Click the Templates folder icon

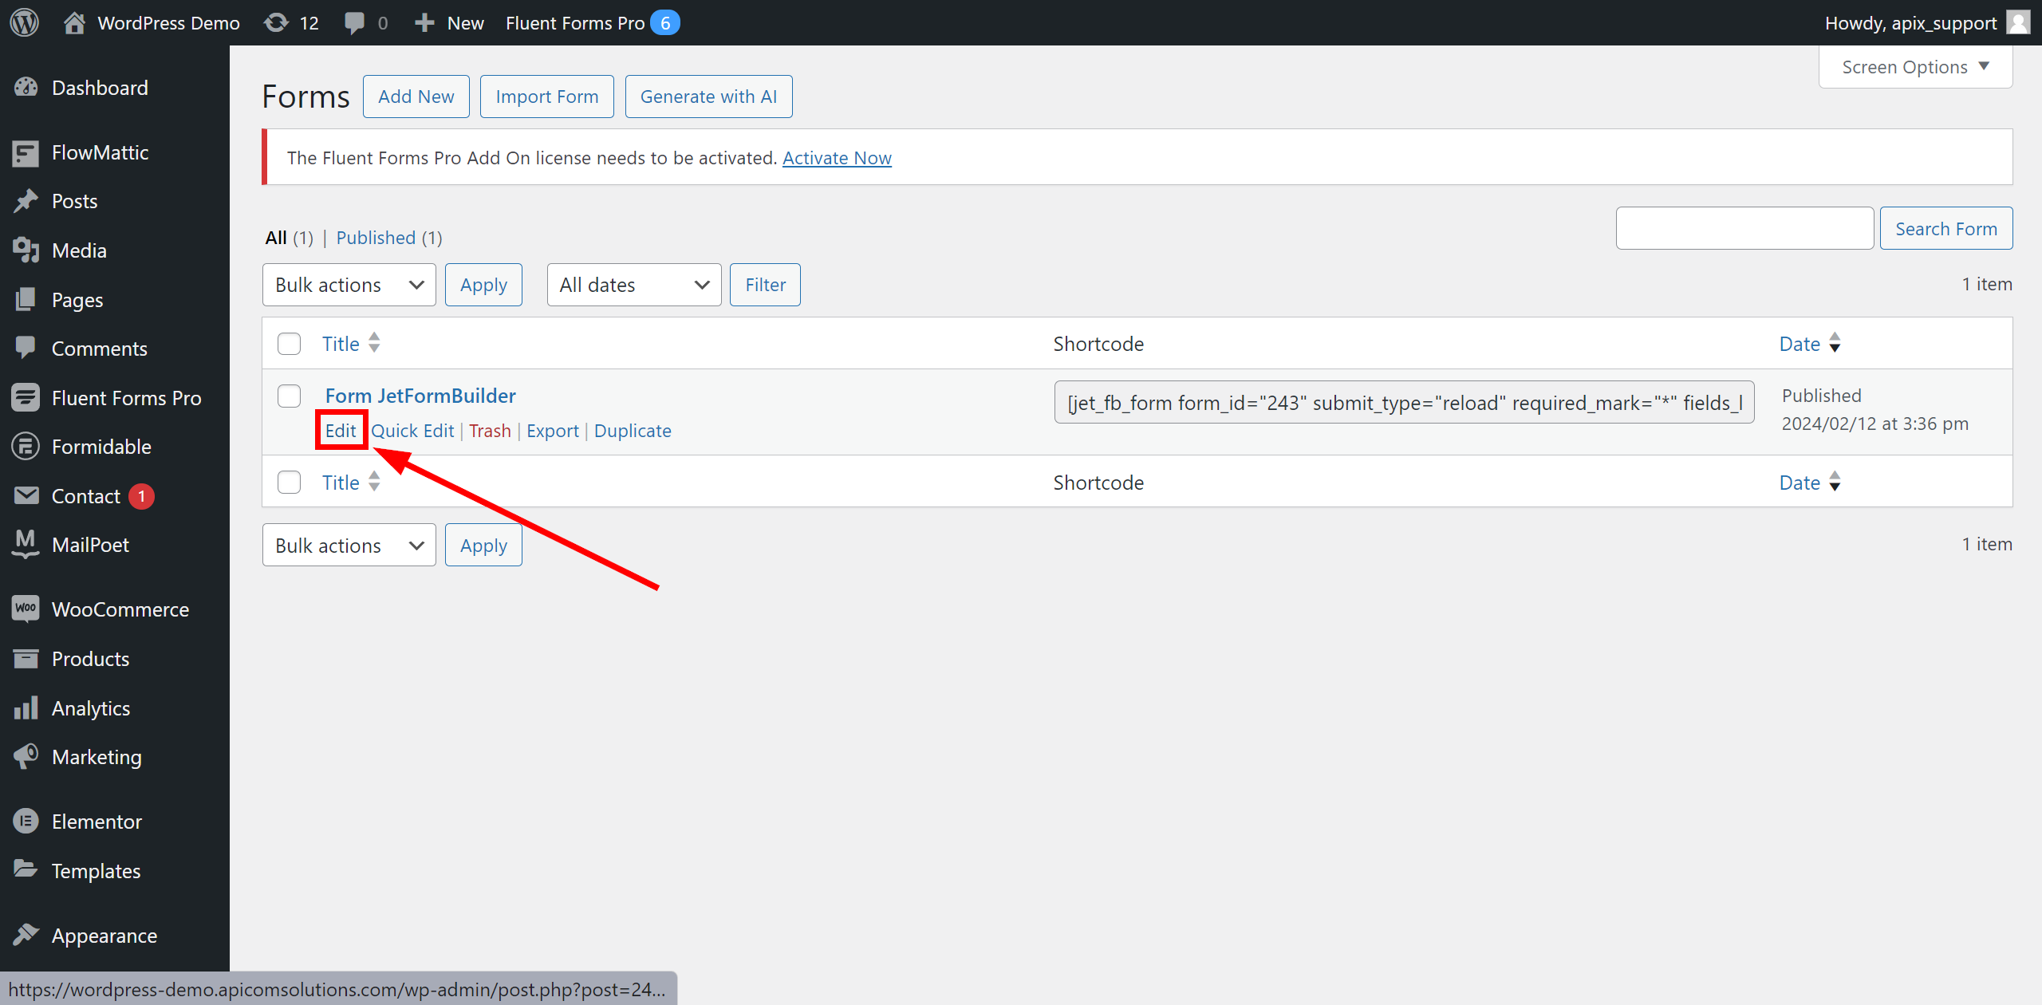point(26,869)
